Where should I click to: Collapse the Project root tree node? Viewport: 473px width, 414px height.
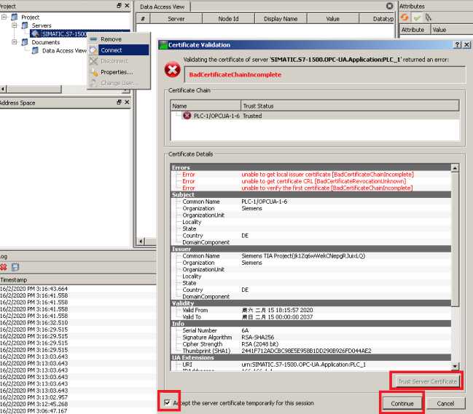coord(4,17)
